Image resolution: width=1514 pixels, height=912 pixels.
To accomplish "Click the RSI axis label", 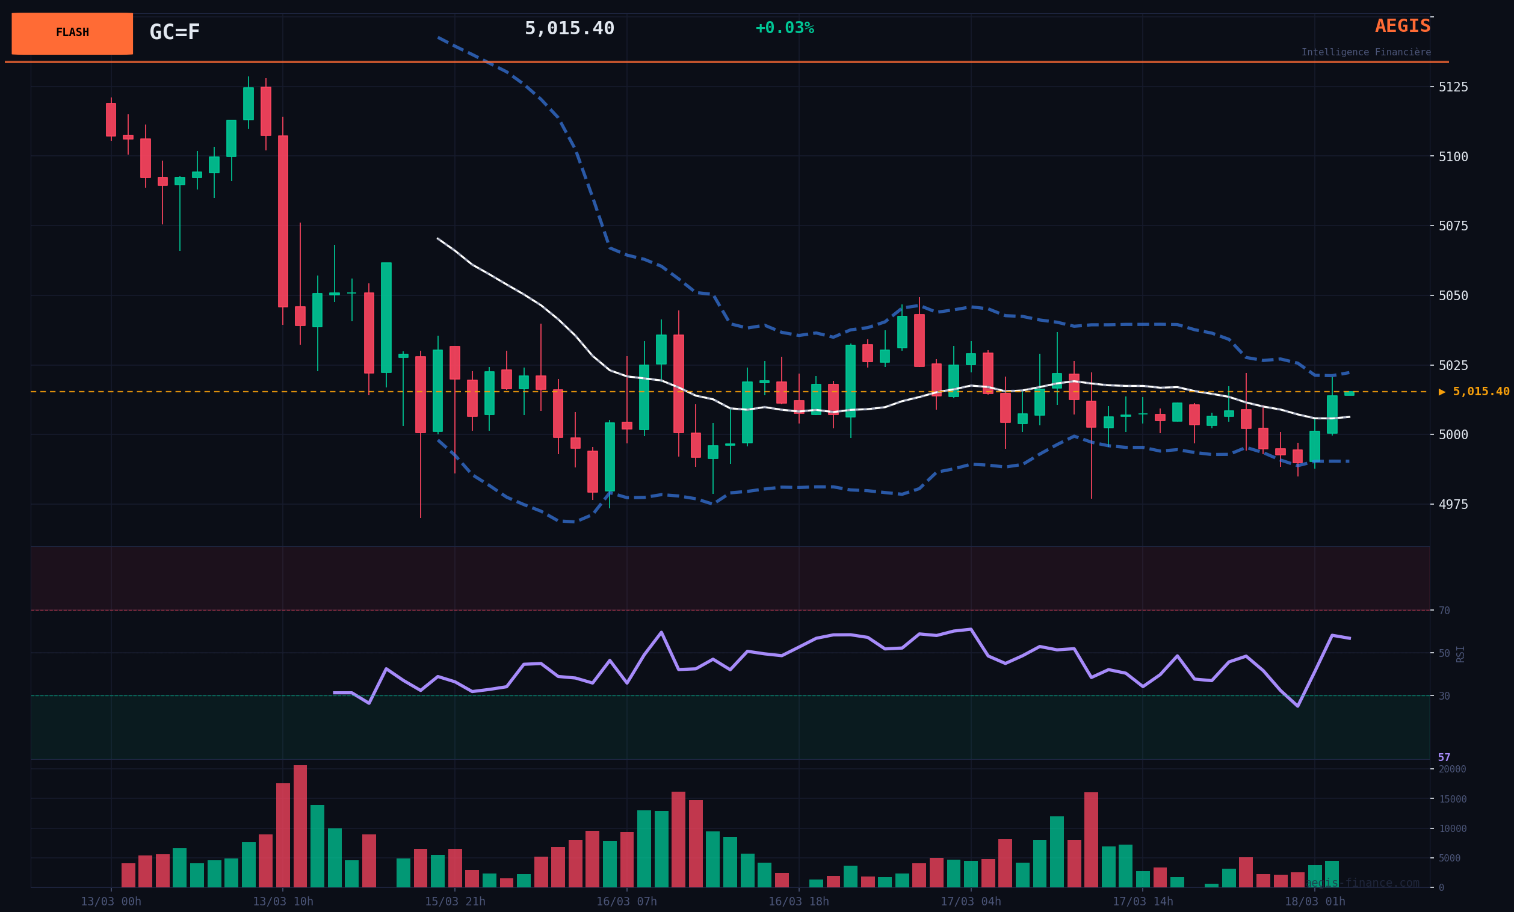I will (1460, 653).
